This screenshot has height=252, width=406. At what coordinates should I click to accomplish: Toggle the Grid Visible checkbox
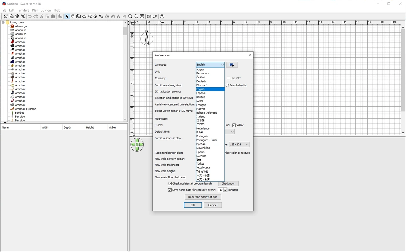[234, 125]
